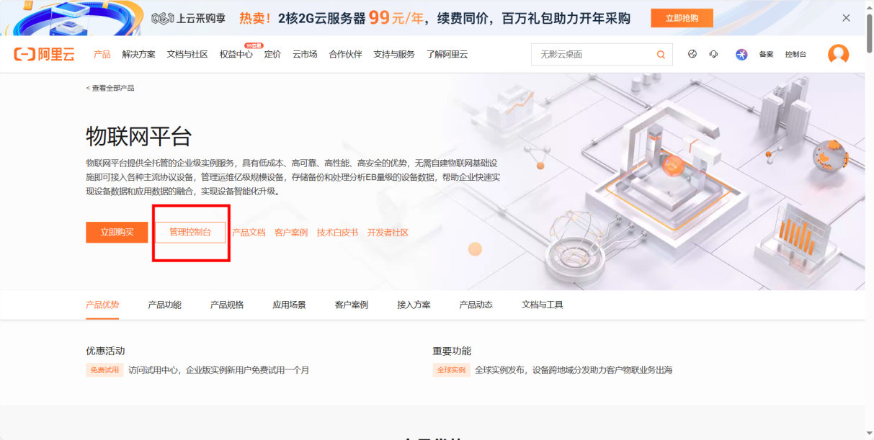Click the orange search magnifier icon

[661, 55]
